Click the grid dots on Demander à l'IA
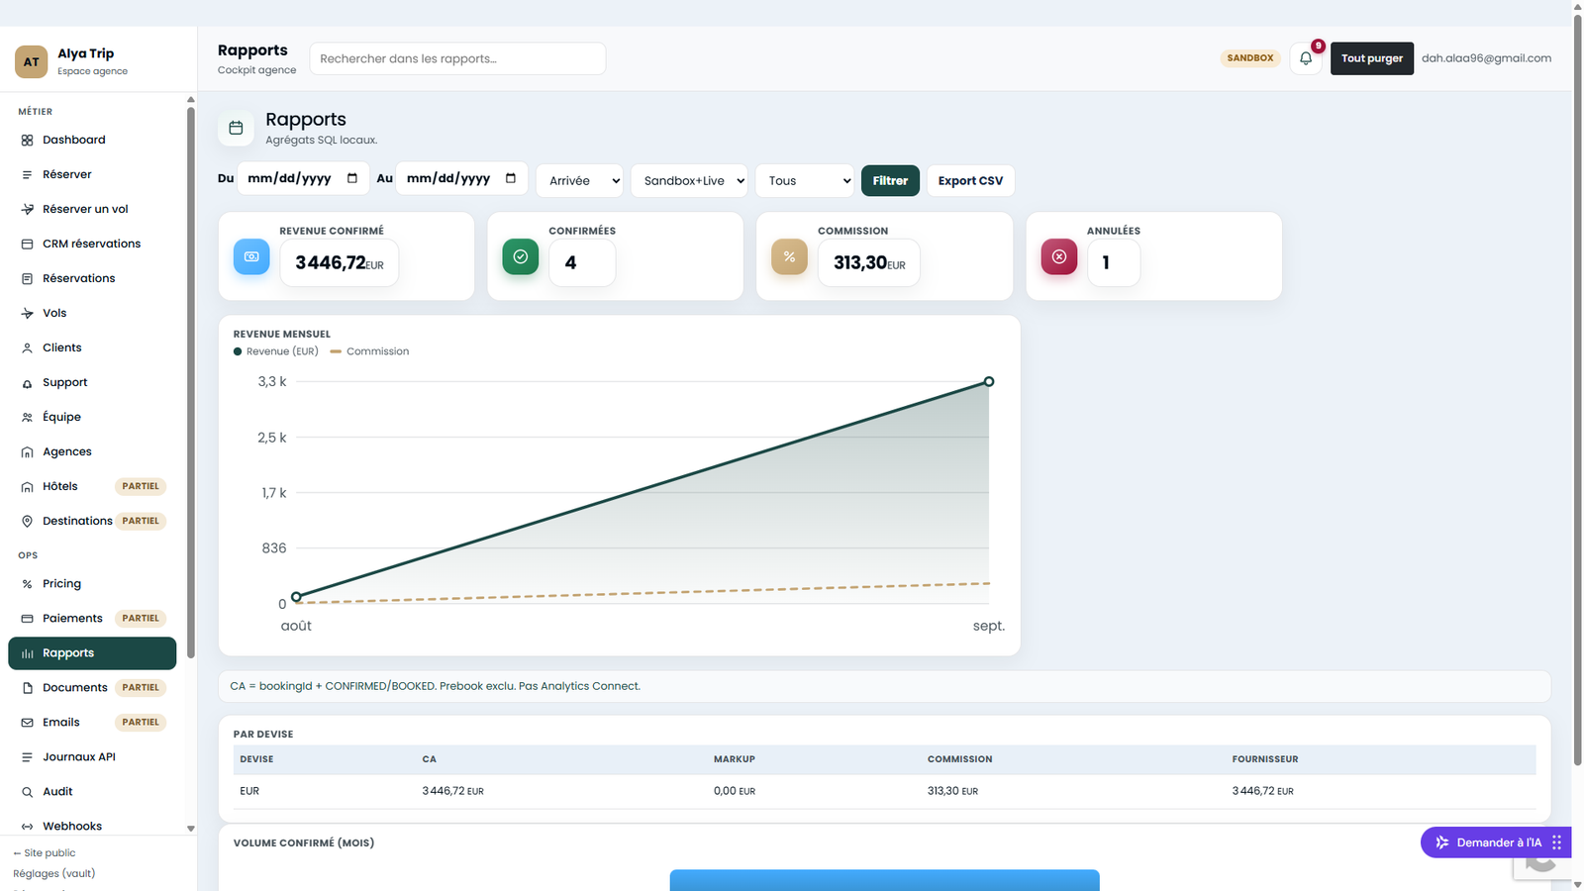 pyautogui.click(x=1556, y=842)
